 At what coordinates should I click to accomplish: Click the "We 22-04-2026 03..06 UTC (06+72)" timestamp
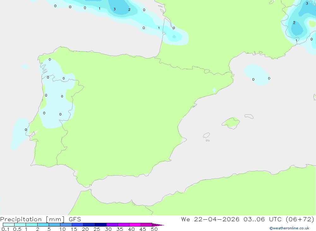click(x=247, y=219)
